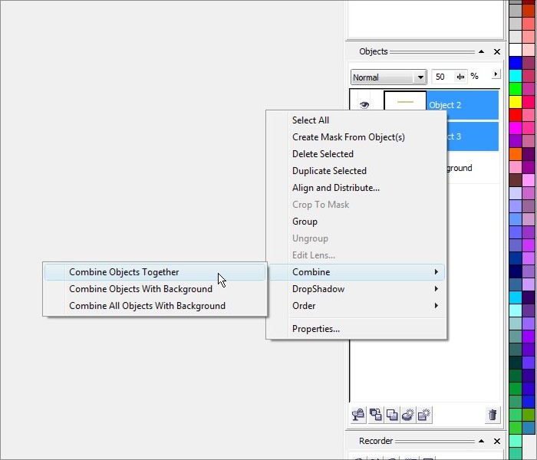Image resolution: width=537 pixels, height=460 pixels.
Task: Collapse the Recorder docker using arrow
Action: 482,442
